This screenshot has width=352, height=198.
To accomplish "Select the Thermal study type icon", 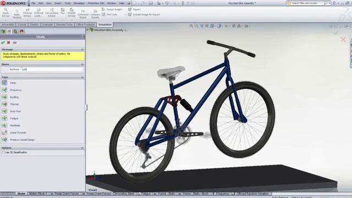I will 4,104.
